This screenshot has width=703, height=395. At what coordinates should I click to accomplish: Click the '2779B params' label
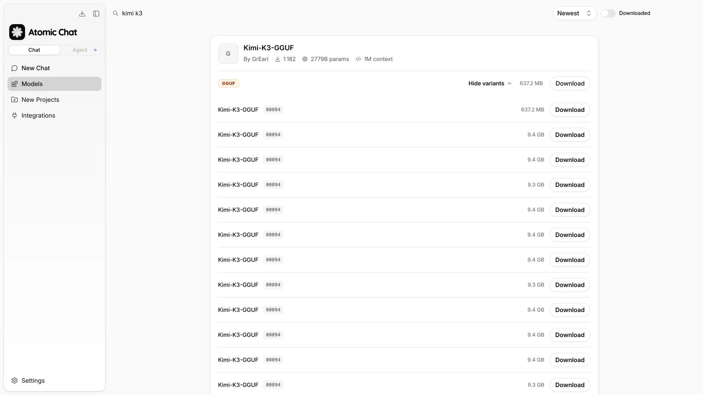pos(326,59)
